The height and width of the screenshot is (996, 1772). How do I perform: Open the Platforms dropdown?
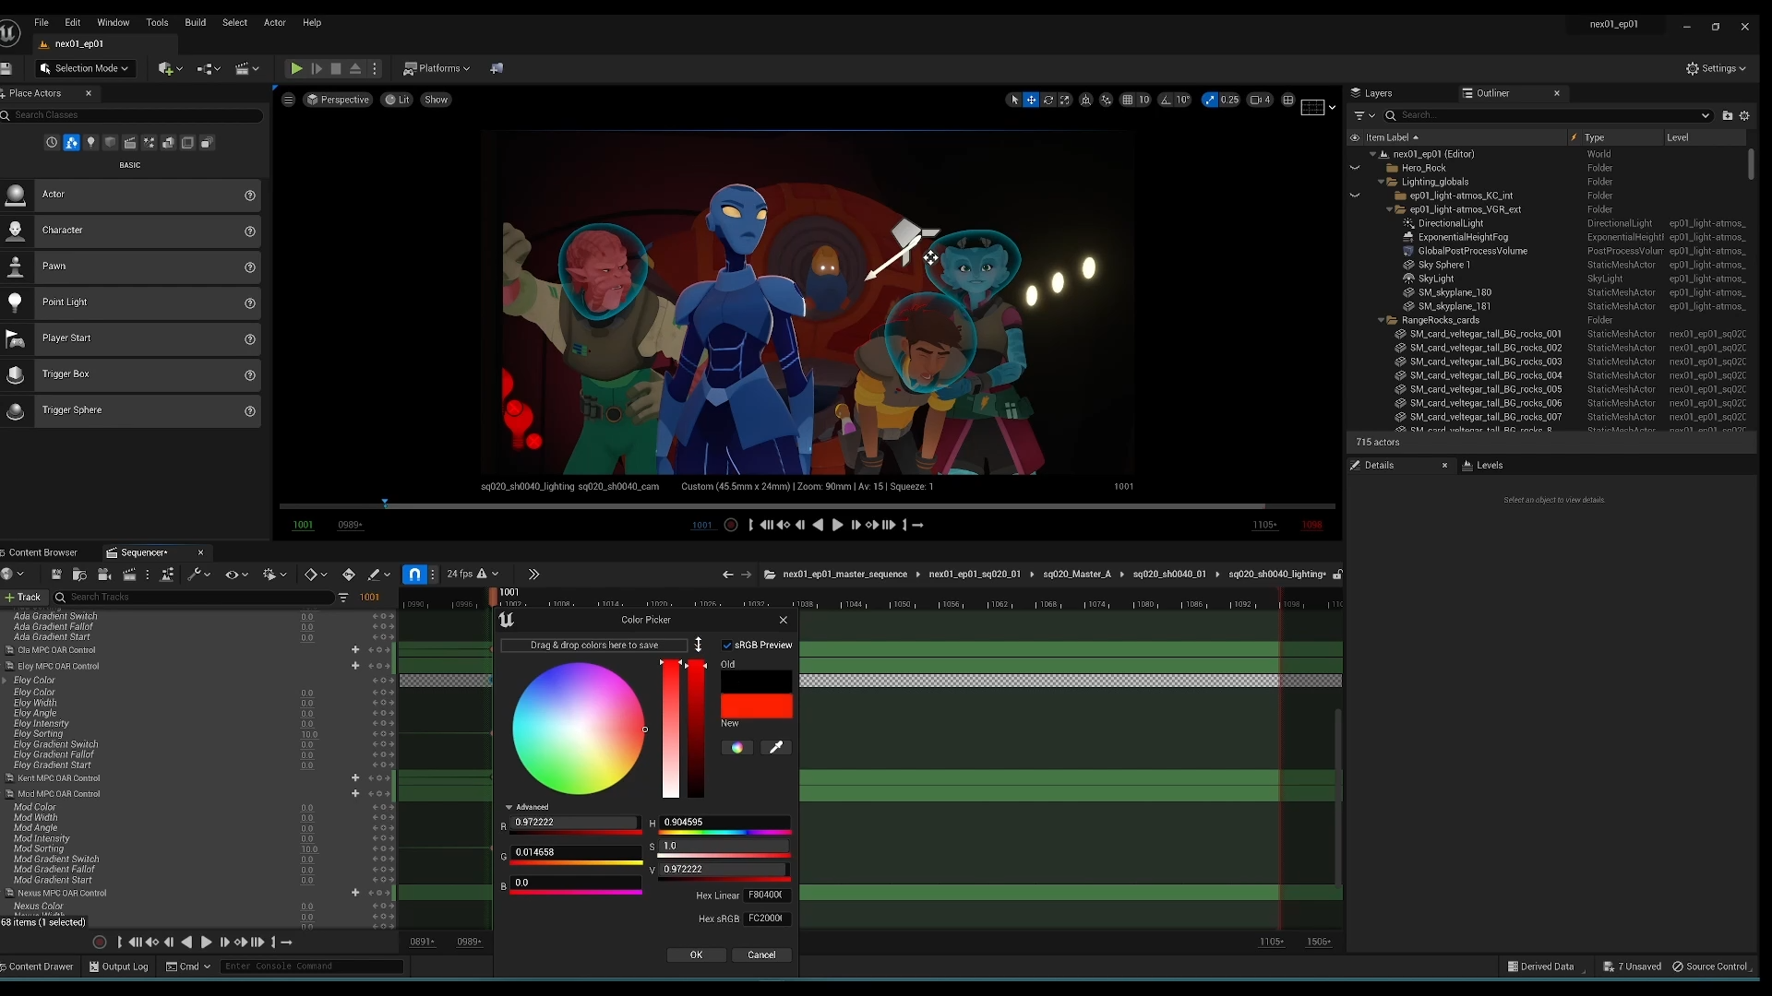[437, 68]
